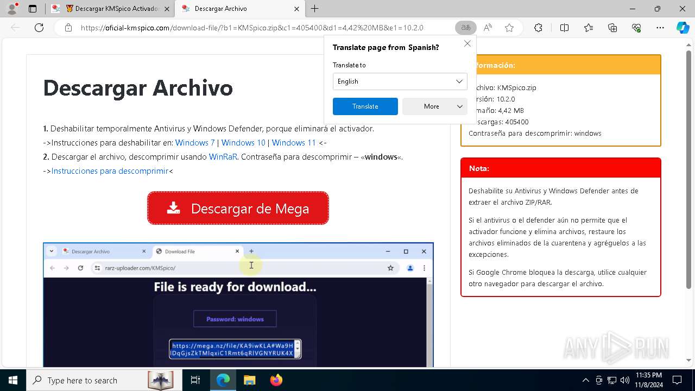The height and width of the screenshot is (391, 695).
Task: Expand the Translate to language dropdown
Action: [400, 81]
